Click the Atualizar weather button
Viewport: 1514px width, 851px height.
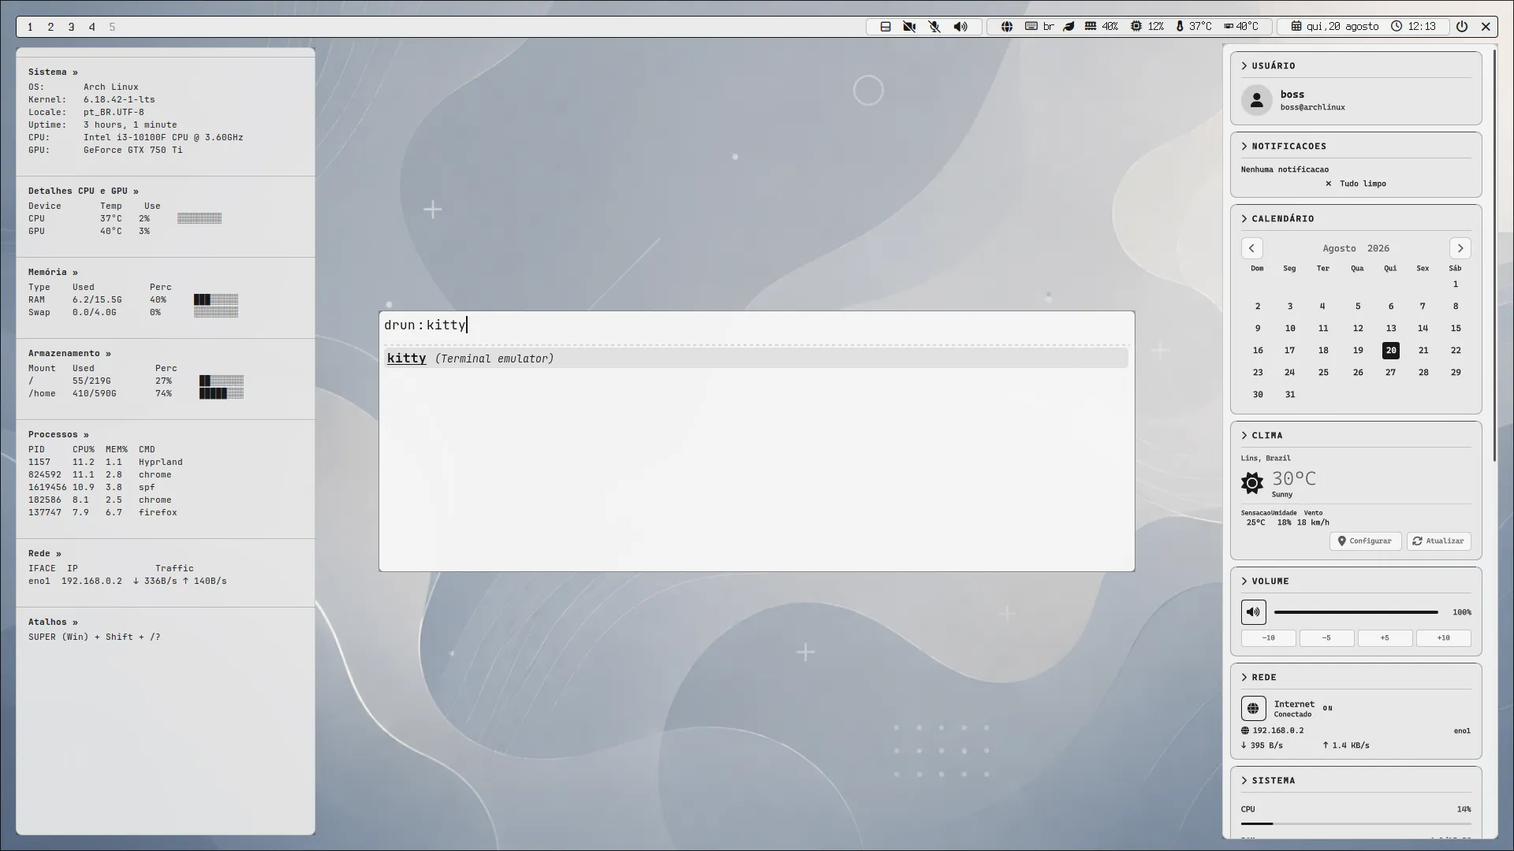pyautogui.click(x=1438, y=541)
